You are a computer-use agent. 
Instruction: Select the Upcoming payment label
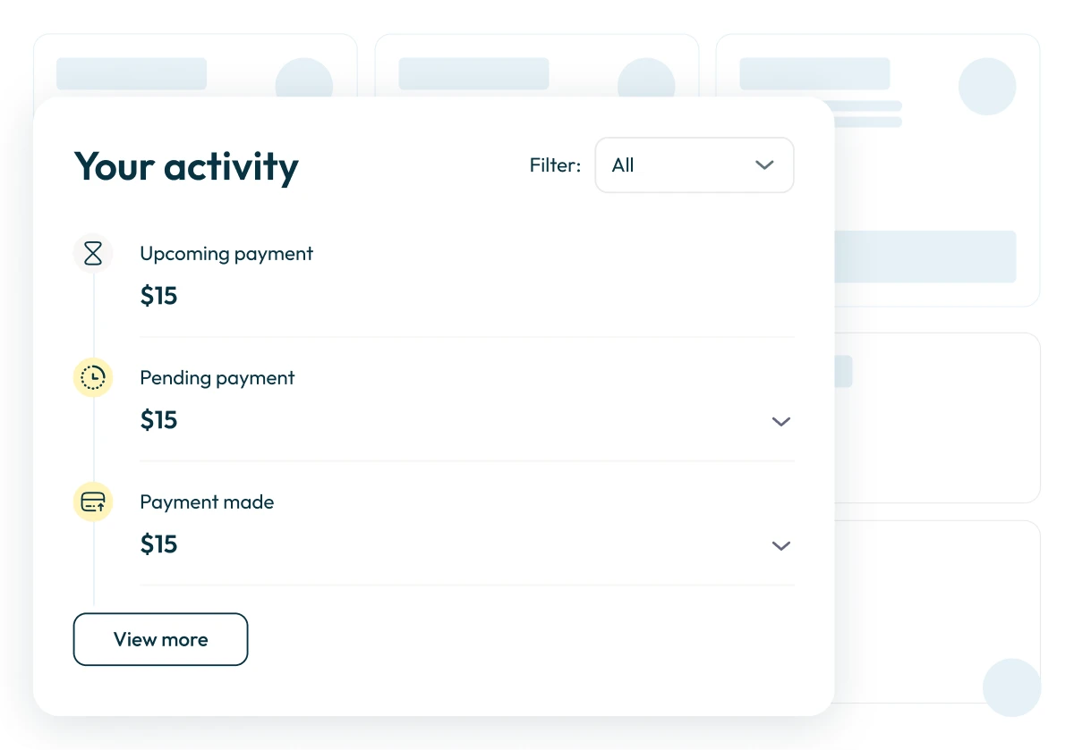click(226, 254)
